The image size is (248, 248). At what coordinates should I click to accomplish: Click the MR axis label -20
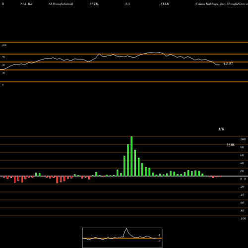tap(242, 187)
